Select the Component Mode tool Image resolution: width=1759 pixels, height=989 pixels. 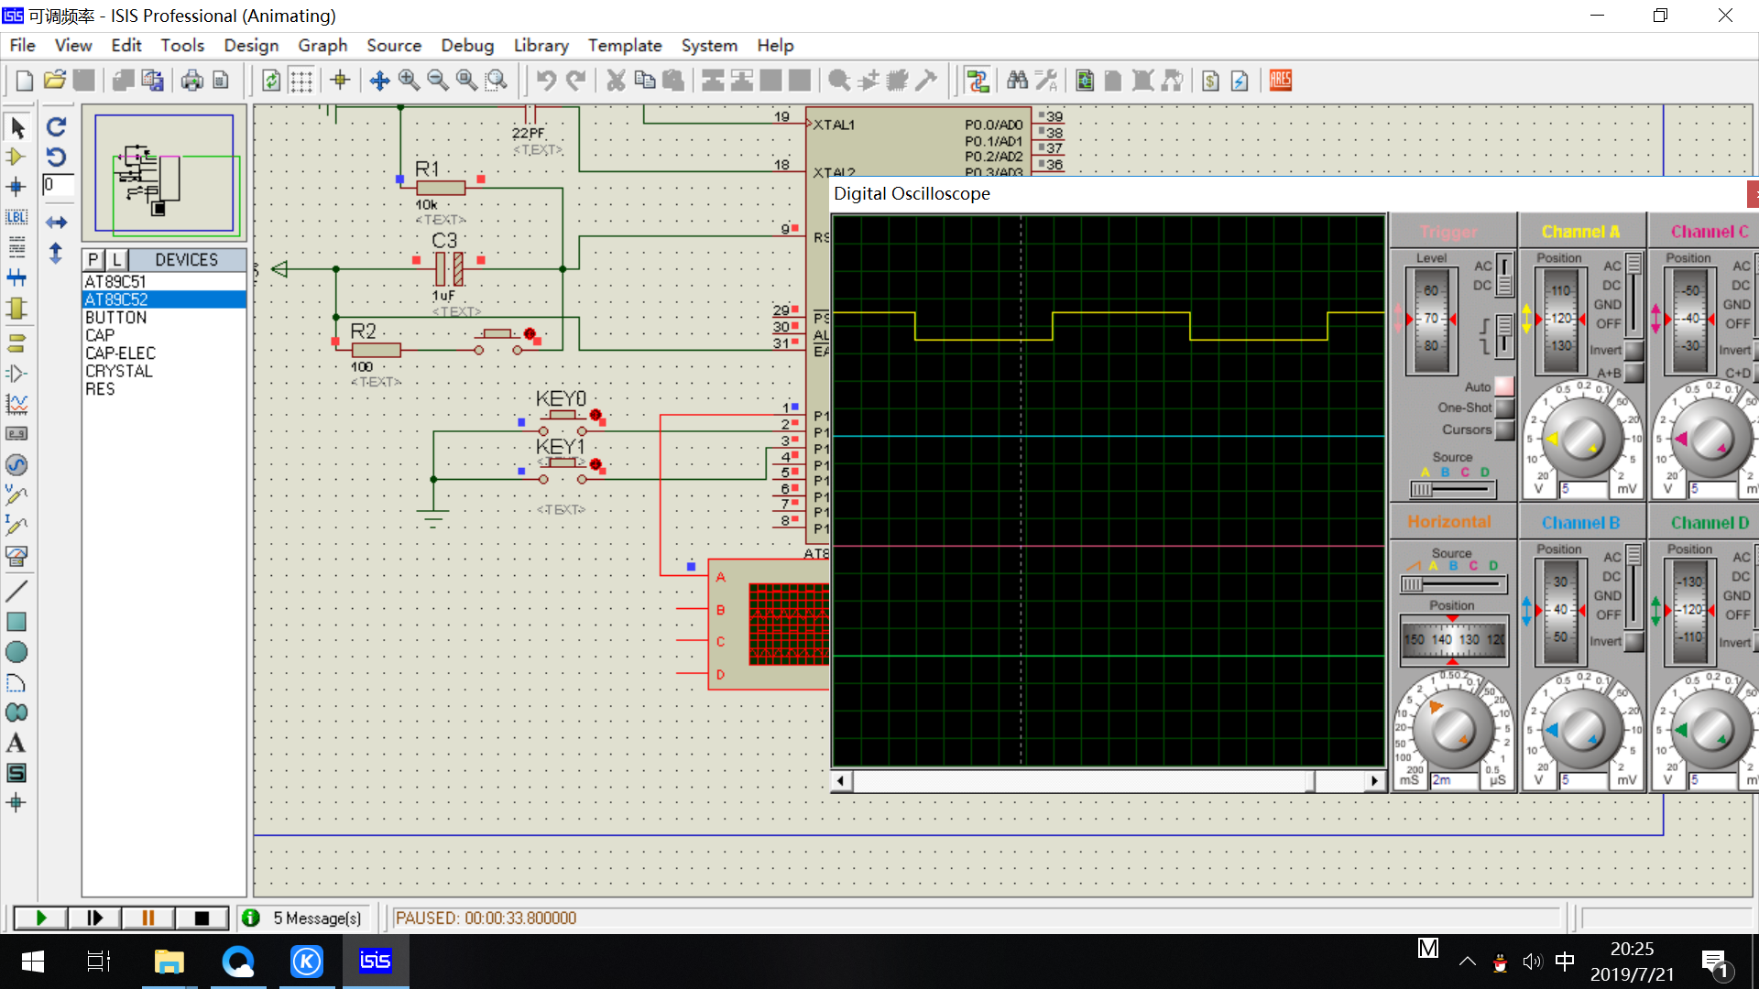(16, 158)
